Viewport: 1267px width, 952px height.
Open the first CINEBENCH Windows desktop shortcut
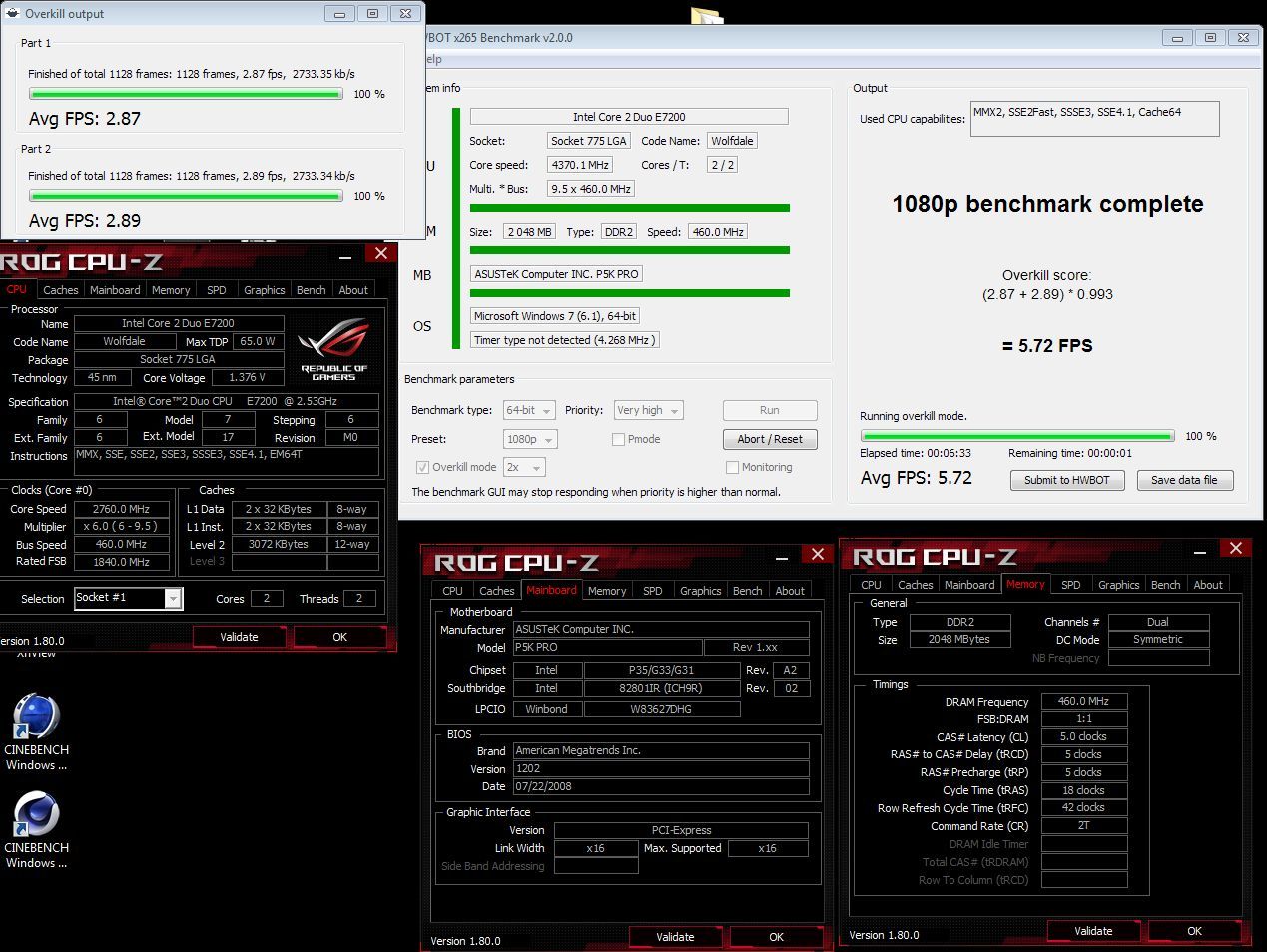click(36, 732)
